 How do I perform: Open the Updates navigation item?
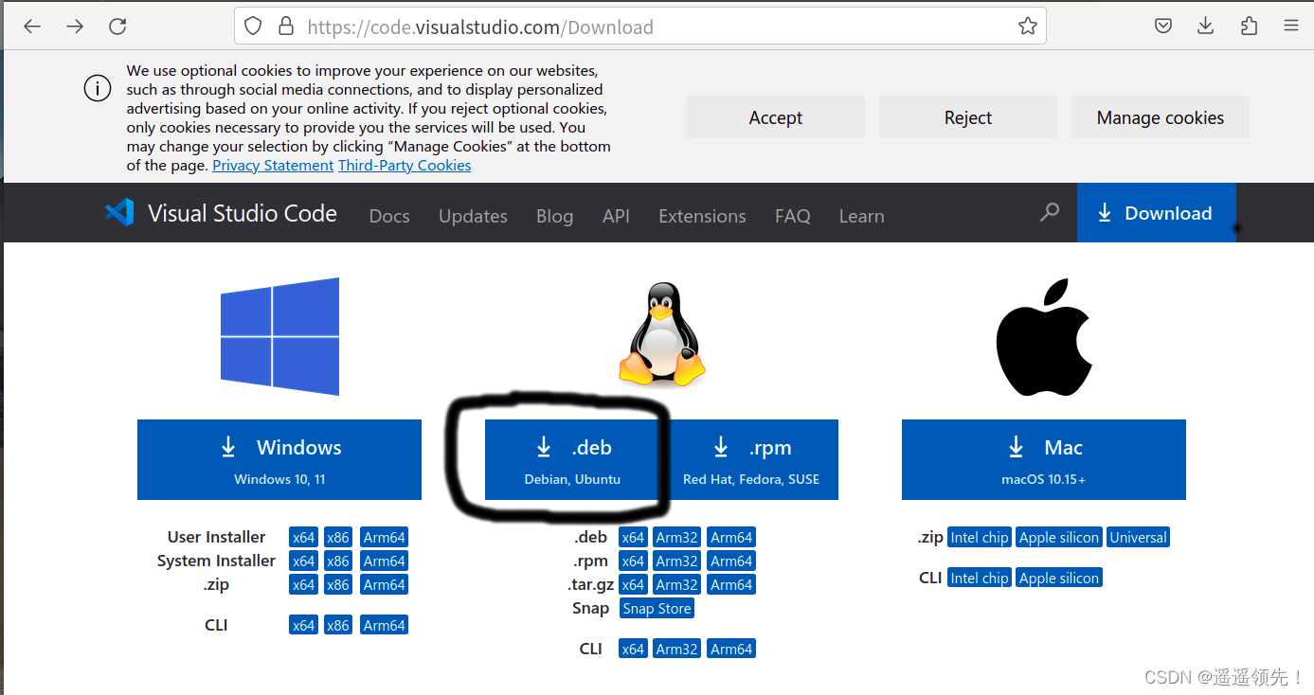(x=473, y=216)
